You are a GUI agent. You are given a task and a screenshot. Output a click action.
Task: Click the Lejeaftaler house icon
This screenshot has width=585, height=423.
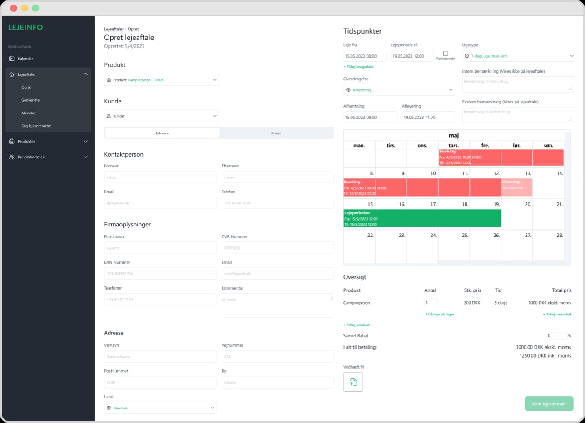[x=12, y=74]
